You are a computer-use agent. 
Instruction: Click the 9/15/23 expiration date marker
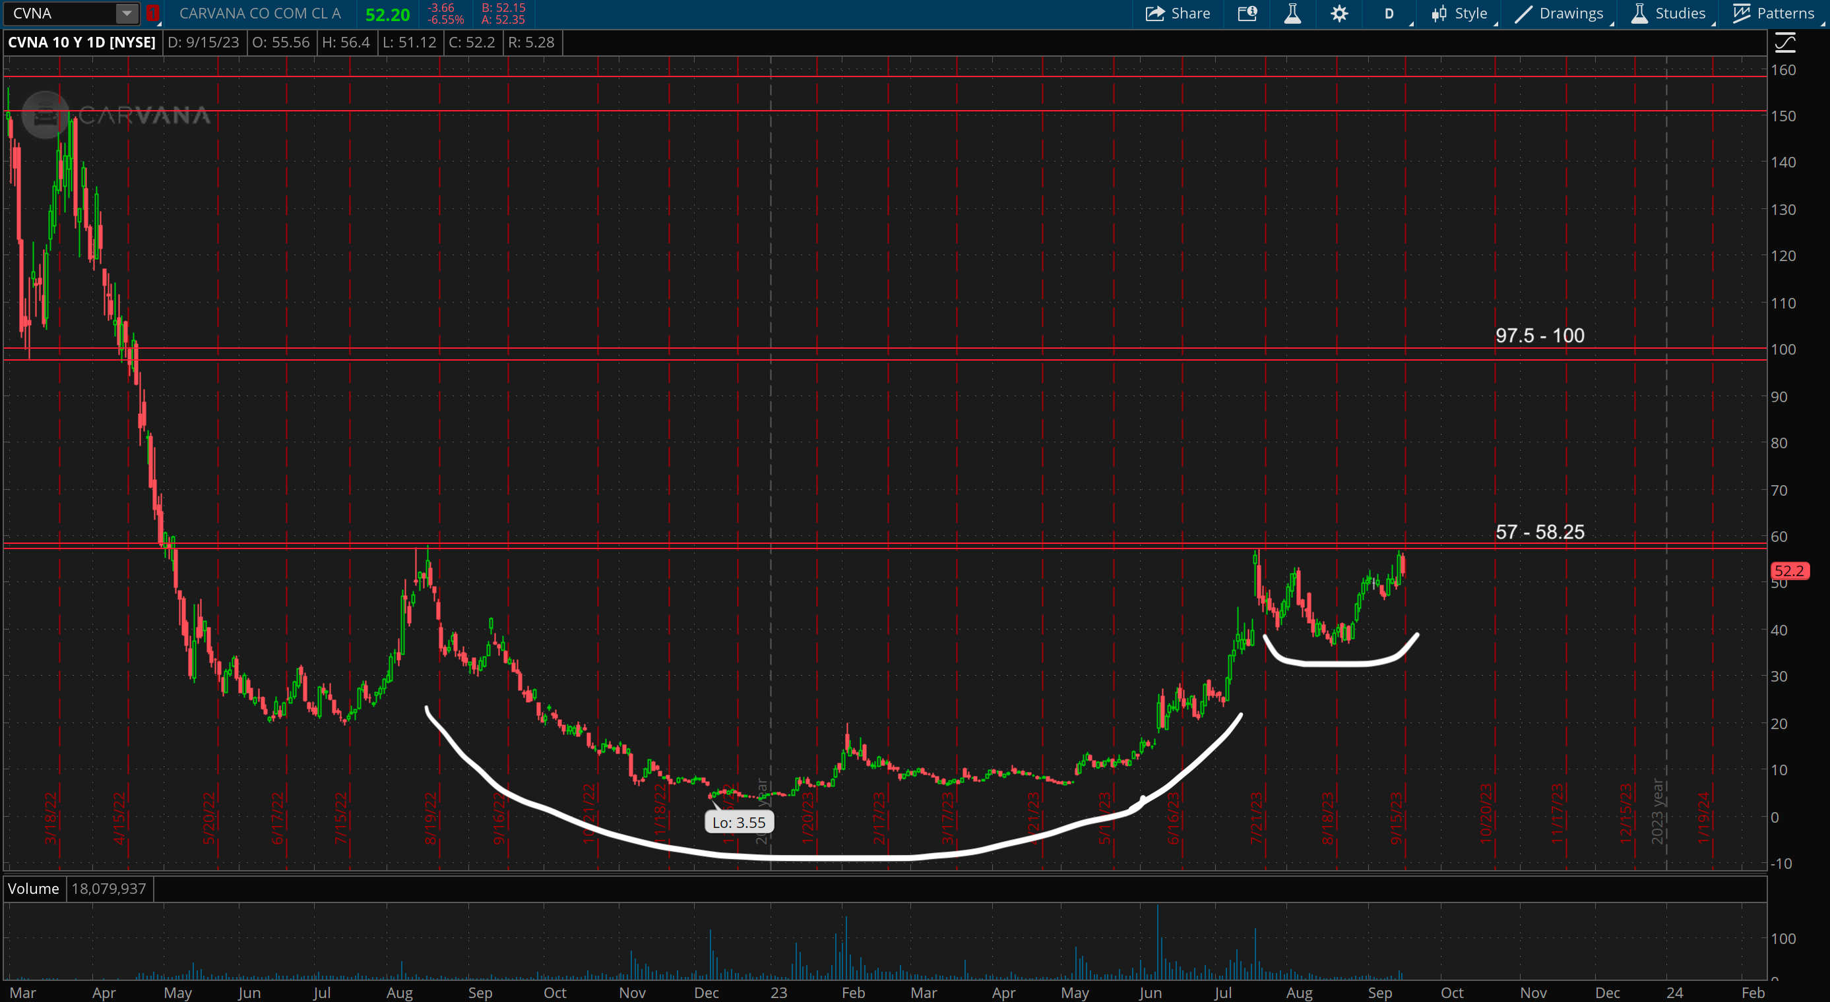coord(1396,817)
